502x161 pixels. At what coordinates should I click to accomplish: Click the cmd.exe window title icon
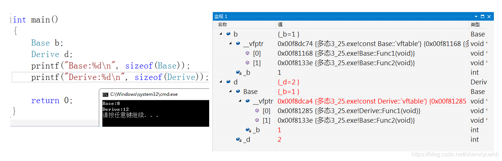[106, 94]
